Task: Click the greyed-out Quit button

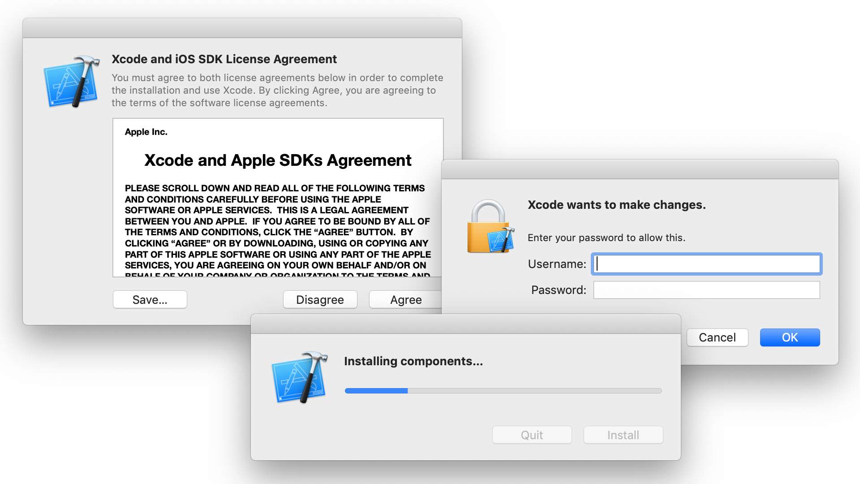Action: pos(532,435)
